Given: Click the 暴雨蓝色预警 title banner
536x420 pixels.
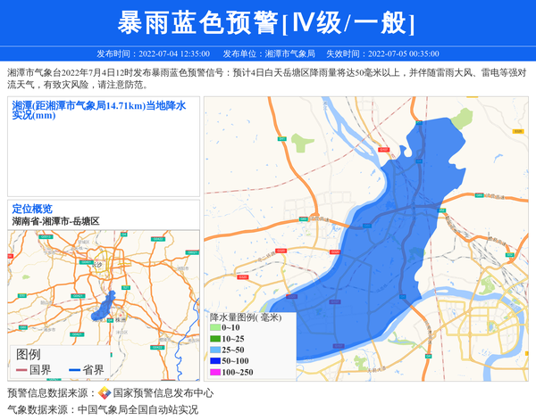Looking at the screenshot, I should coord(267,22).
